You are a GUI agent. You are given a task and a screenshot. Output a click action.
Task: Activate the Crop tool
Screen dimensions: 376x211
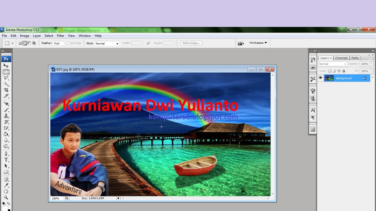[x=6, y=90]
